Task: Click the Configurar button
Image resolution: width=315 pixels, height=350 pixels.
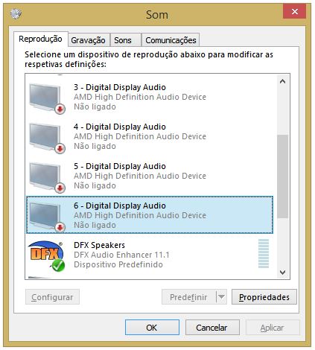Action: [x=52, y=297]
